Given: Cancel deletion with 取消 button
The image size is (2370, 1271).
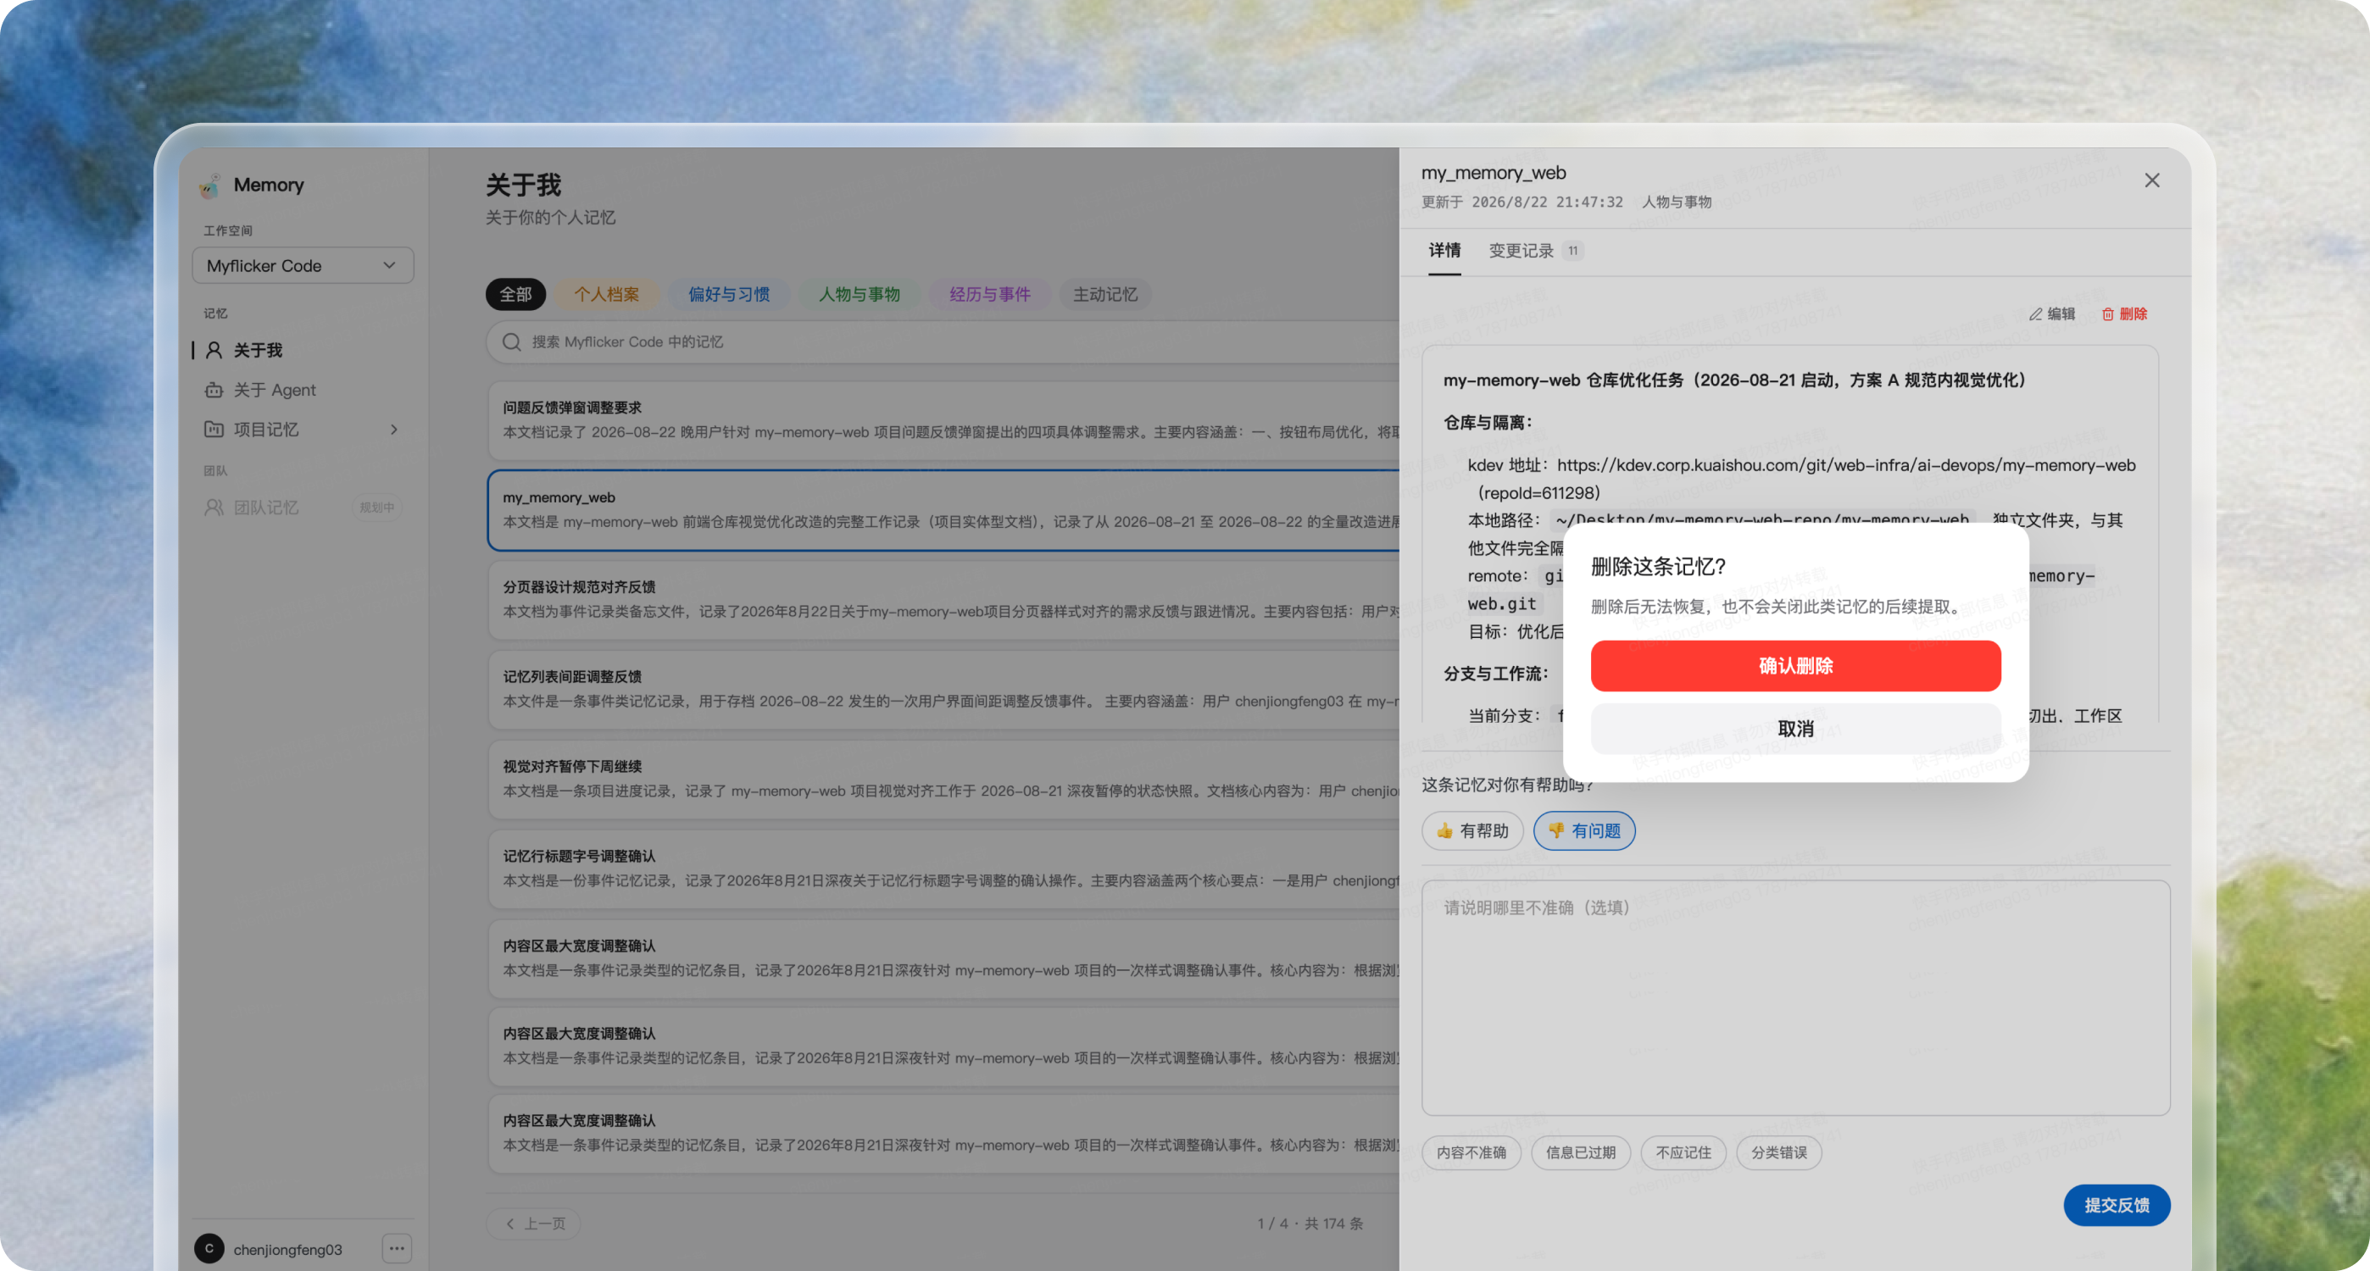Looking at the screenshot, I should click(1796, 730).
